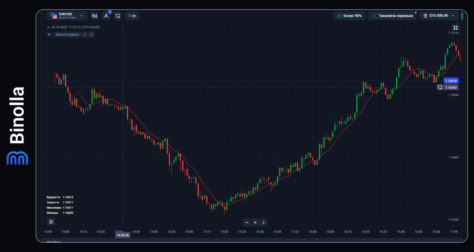The width and height of the screenshot is (474, 252).
Task: Click the EUR/USD currency flags icon
Action: tap(54, 16)
